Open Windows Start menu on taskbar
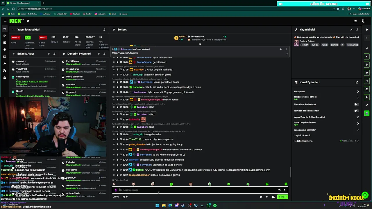The image size is (372, 209). pyautogui.click(x=157, y=206)
